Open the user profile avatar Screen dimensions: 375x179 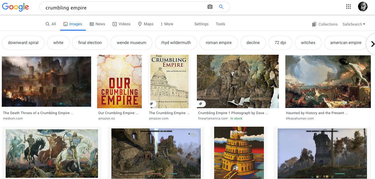coord(362,7)
